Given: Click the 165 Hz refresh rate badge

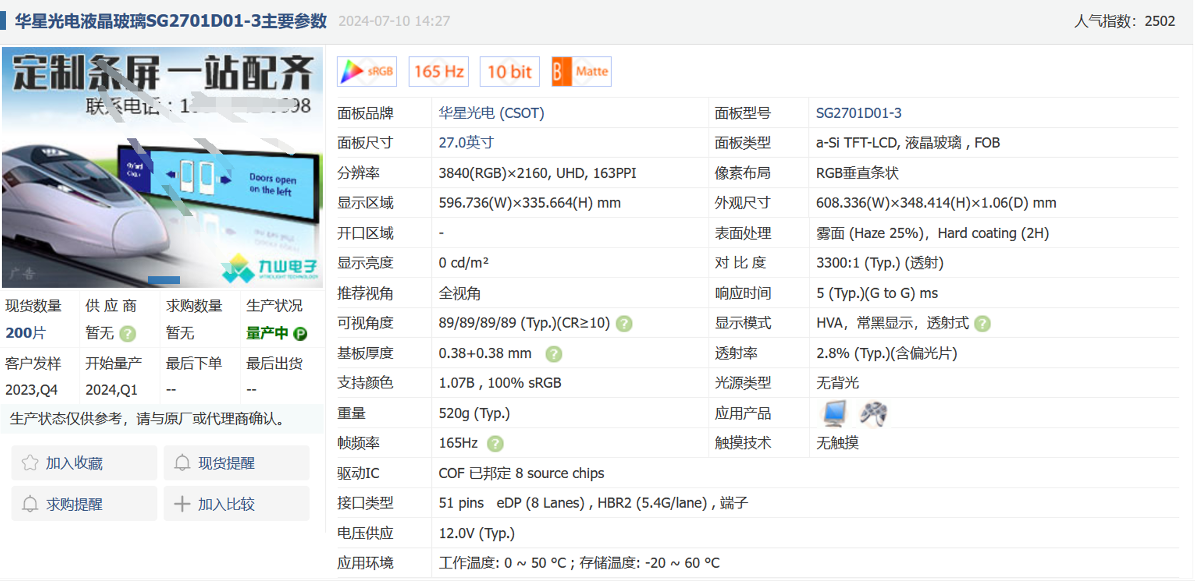Looking at the screenshot, I should point(438,71).
